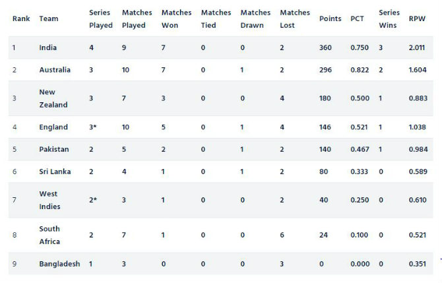Click the Series Played column header
The image size is (442, 283).
coord(100,19)
